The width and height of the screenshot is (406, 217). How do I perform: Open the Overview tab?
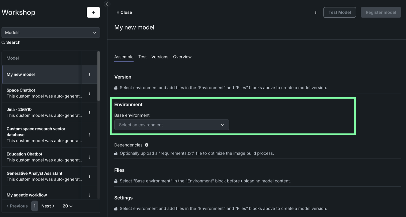(x=182, y=57)
